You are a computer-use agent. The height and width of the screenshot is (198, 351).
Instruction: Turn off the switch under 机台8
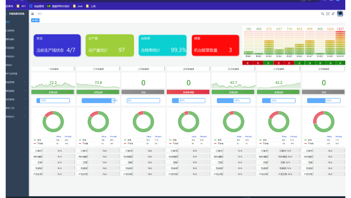320,63
